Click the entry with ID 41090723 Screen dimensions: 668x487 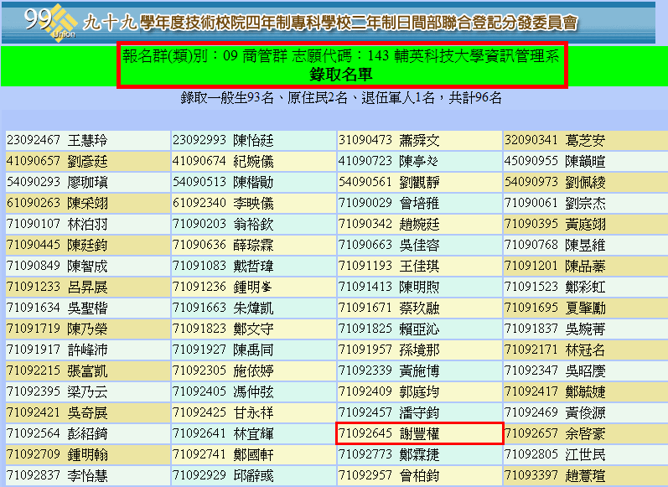coord(420,162)
